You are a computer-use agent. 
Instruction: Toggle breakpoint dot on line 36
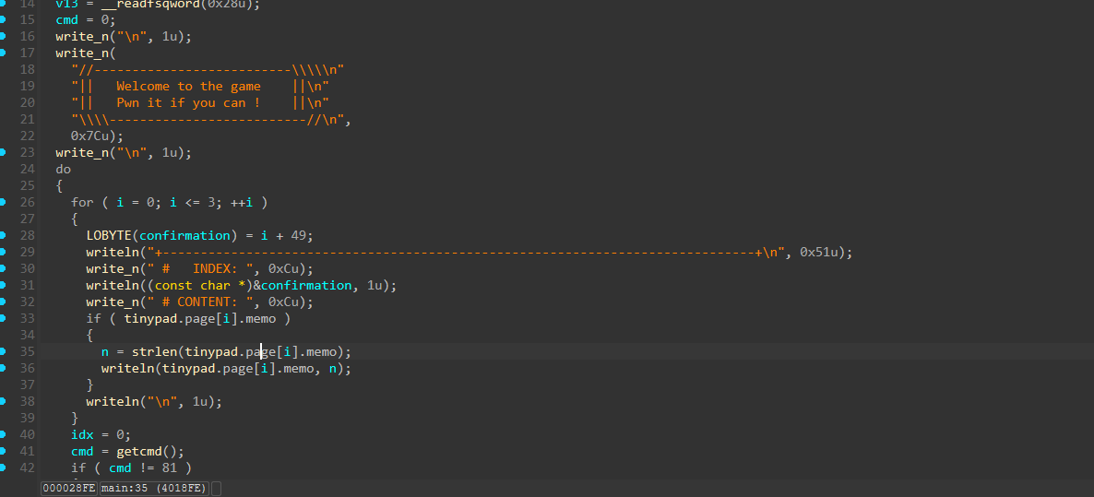[3, 368]
